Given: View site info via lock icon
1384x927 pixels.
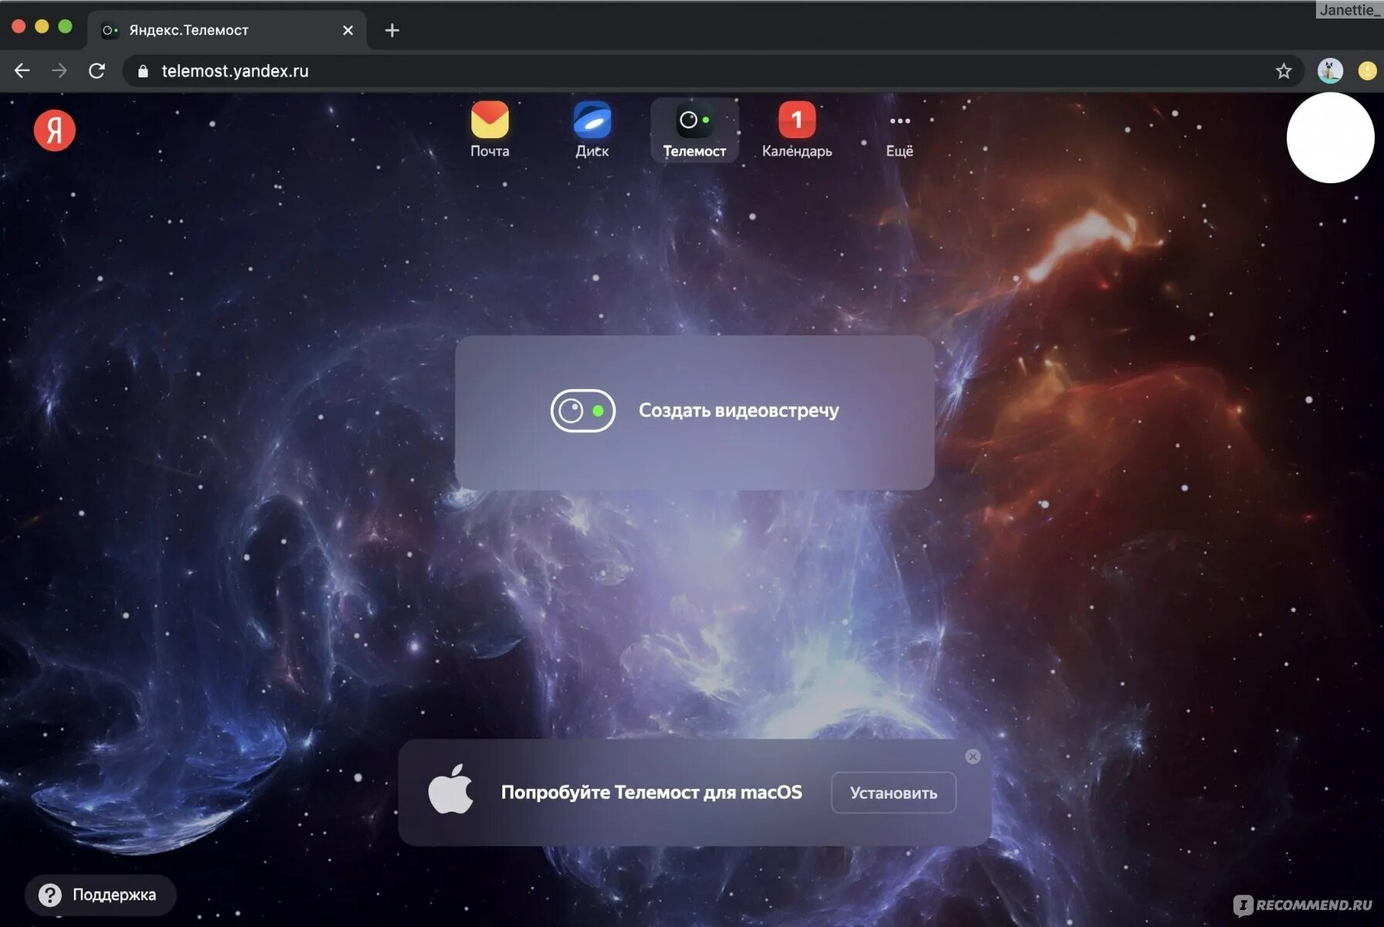Looking at the screenshot, I should [143, 71].
